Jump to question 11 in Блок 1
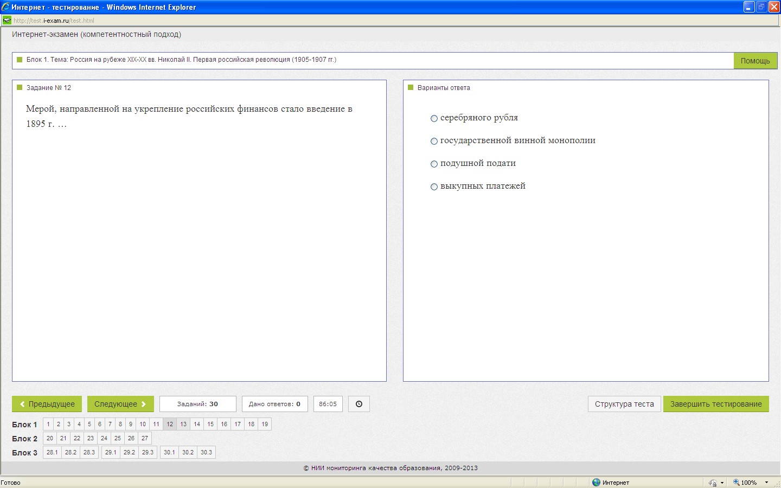The image size is (781, 488). tap(156, 424)
